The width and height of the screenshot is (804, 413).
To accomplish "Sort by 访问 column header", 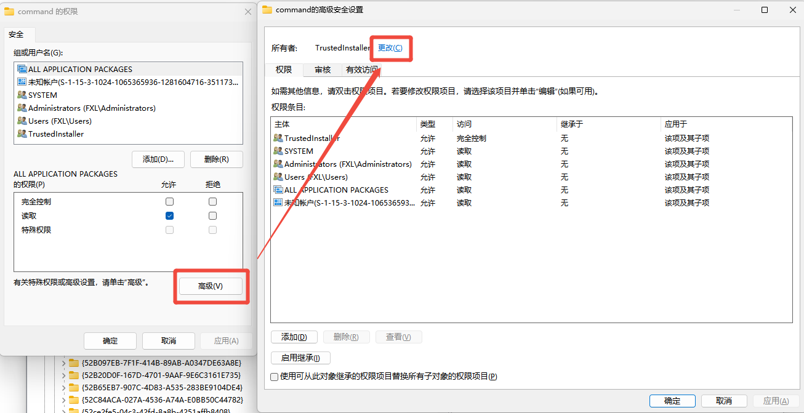I will [x=505, y=124].
